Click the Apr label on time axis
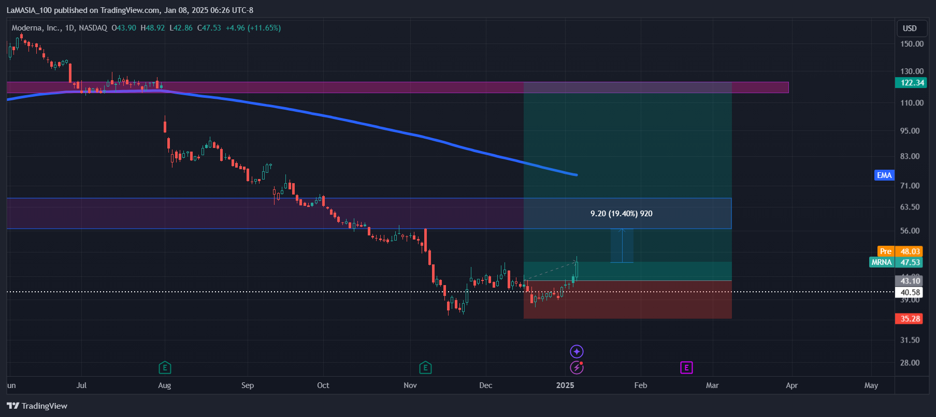This screenshot has height=417, width=936. [x=791, y=385]
